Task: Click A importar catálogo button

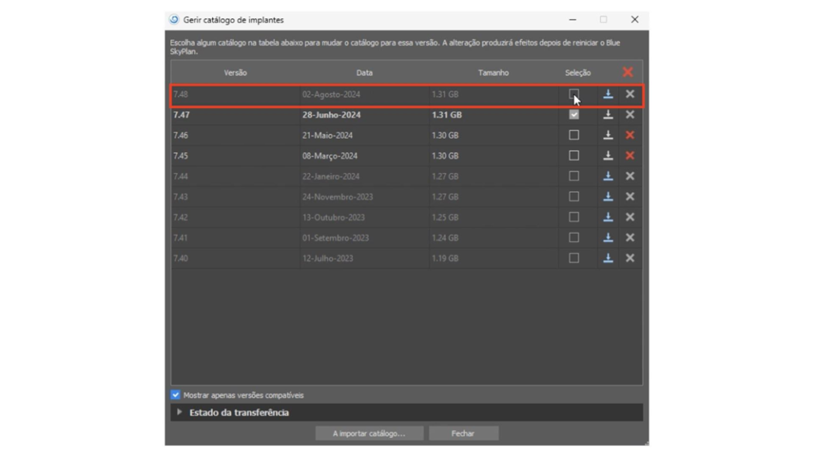Action: (x=368, y=433)
